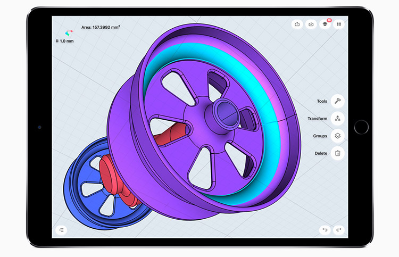Tap the colored orientation axes gizmo
This screenshot has height=257, width=399.
tap(68, 31)
